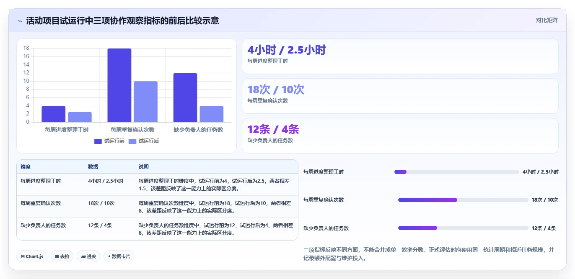Click the 每周进度整理工时 progress bar

click(457, 172)
